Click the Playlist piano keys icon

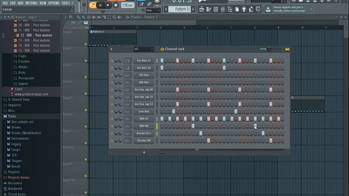tap(86, 22)
